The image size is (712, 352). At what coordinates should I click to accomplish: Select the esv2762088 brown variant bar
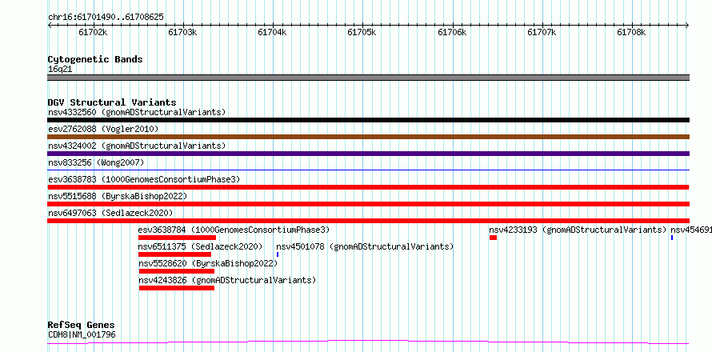click(368, 137)
